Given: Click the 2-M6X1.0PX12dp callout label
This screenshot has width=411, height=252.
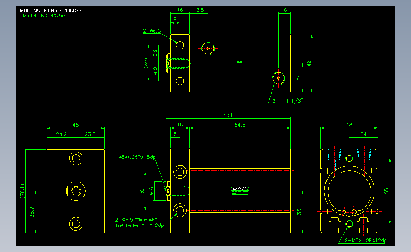Looking at the screenshot, I should pyautogui.click(x=365, y=240).
